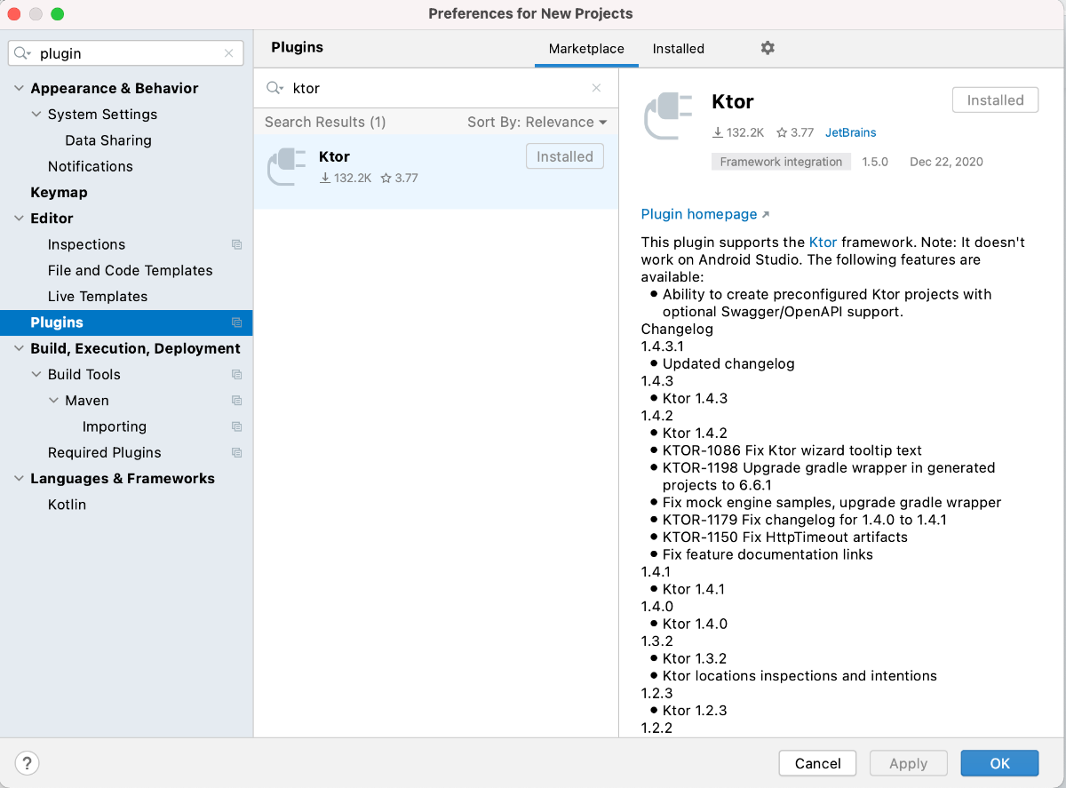Click the KTOR-1150 Fix HttpTimeout entry
Image resolution: width=1066 pixels, height=788 pixels.
[785, 537]
